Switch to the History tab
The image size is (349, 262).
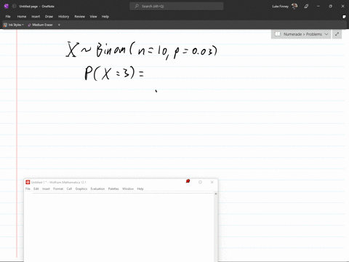pyautogui.click(x=63, y=17)
